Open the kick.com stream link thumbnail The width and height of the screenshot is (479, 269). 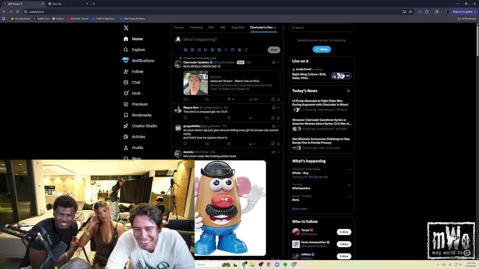(x=195, y=83)
